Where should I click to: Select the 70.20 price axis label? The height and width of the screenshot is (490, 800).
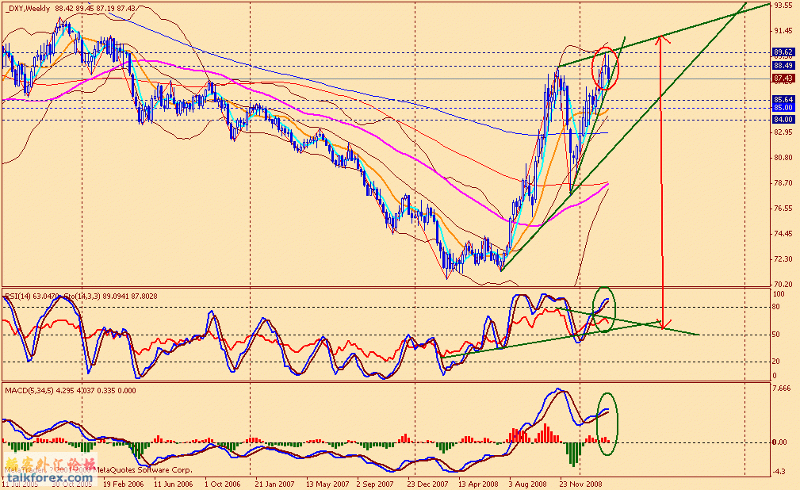[x=783, y=284]
